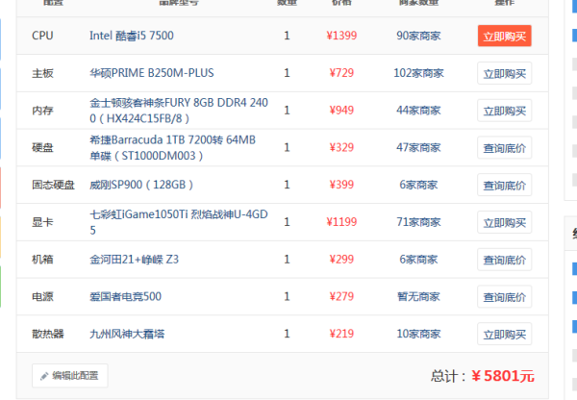This screenshot has width=577, height=400.
Task: Open 爱国者电竞500 product link
Action: [125, 296]
